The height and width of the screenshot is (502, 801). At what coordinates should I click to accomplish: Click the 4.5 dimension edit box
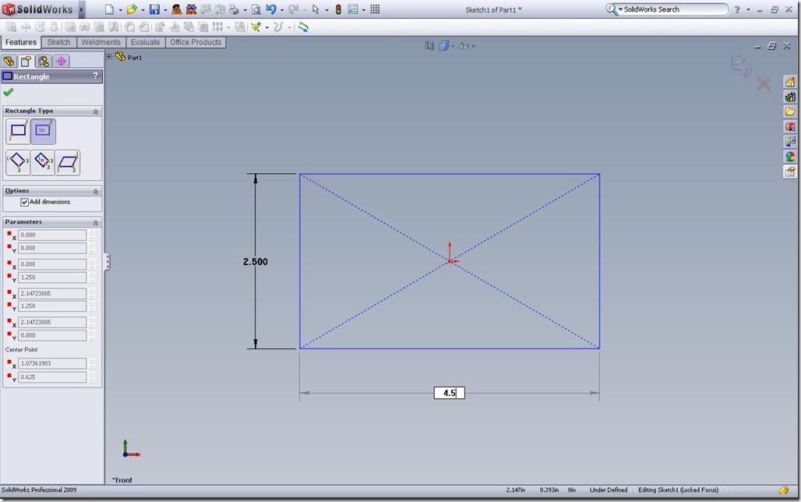coord(450,393)
